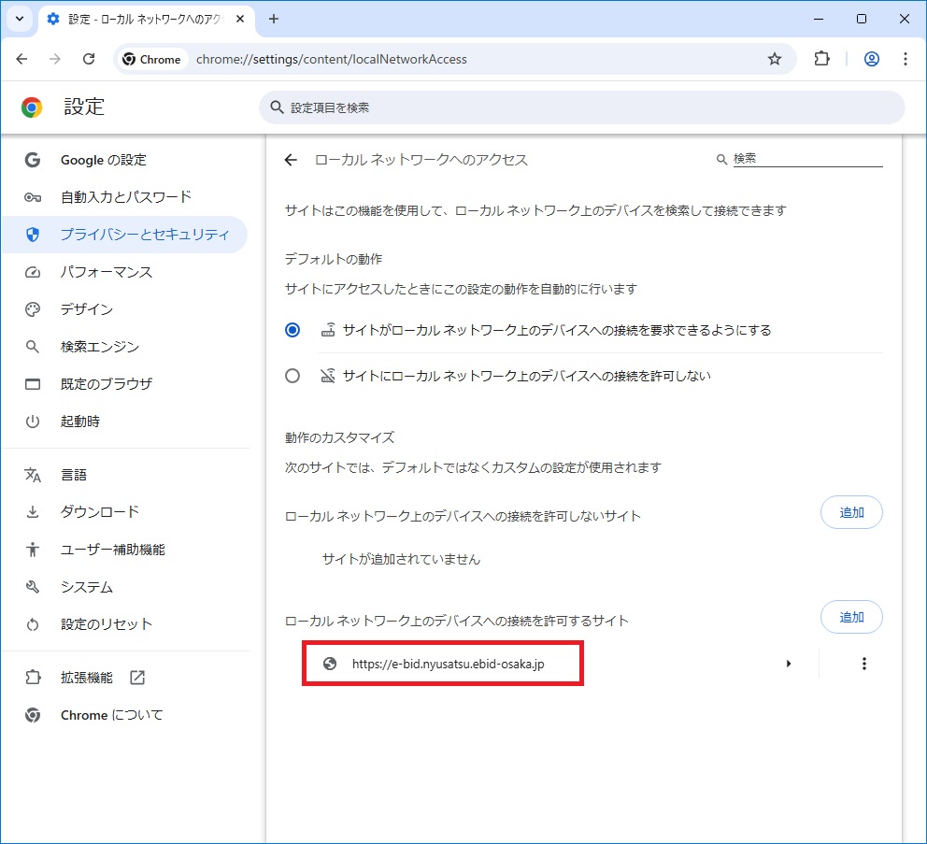Image resolution: width=927 pixels, height=844 pixels.
Task: Reload the page with the refresh icon
Action: [x=89, y=59]
